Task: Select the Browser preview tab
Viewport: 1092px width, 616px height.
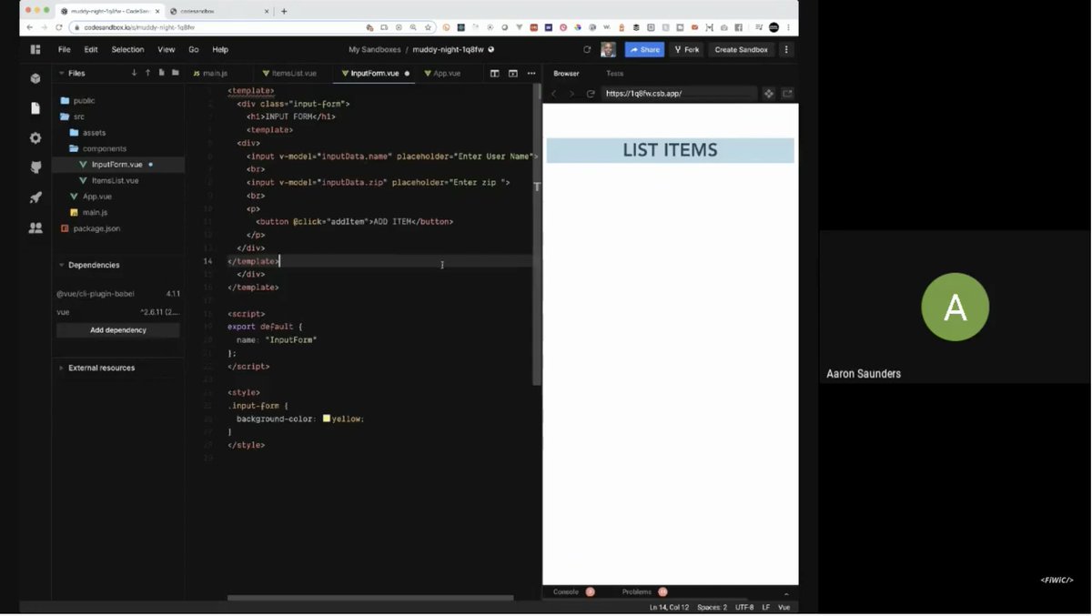Action: (566, 73)
